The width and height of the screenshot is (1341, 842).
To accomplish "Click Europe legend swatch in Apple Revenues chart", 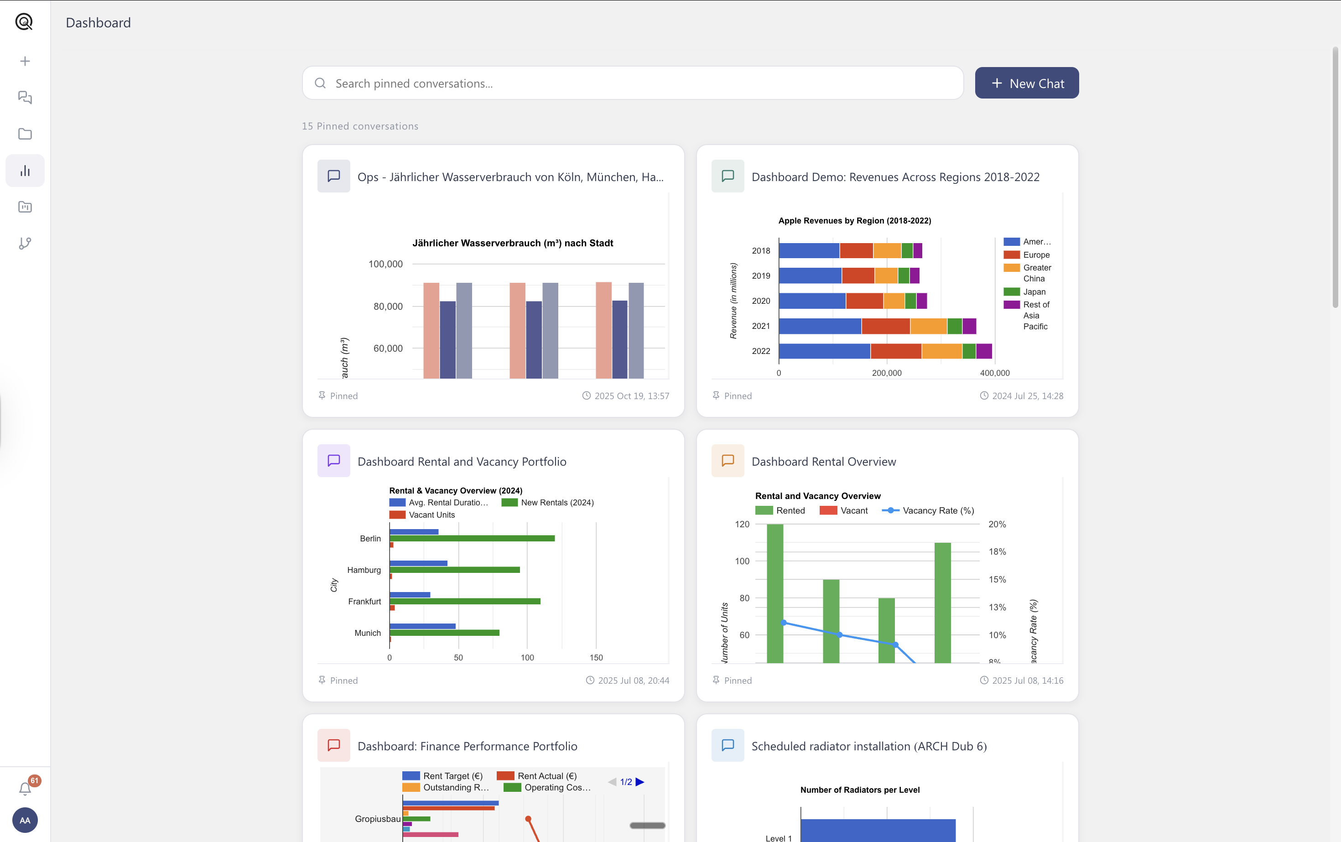I will click(x=1011, y=255).
